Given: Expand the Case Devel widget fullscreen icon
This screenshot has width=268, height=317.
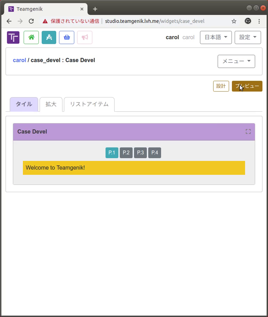Looking at the screenshot, I should tap(248, 131).
